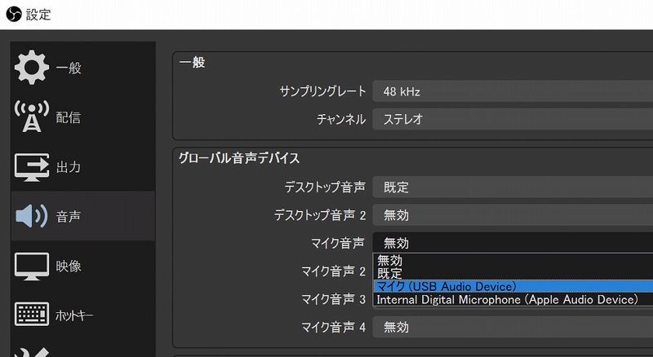Click the デスクトップ音声 2 label
653x357 pixels.
click(320, 214)
